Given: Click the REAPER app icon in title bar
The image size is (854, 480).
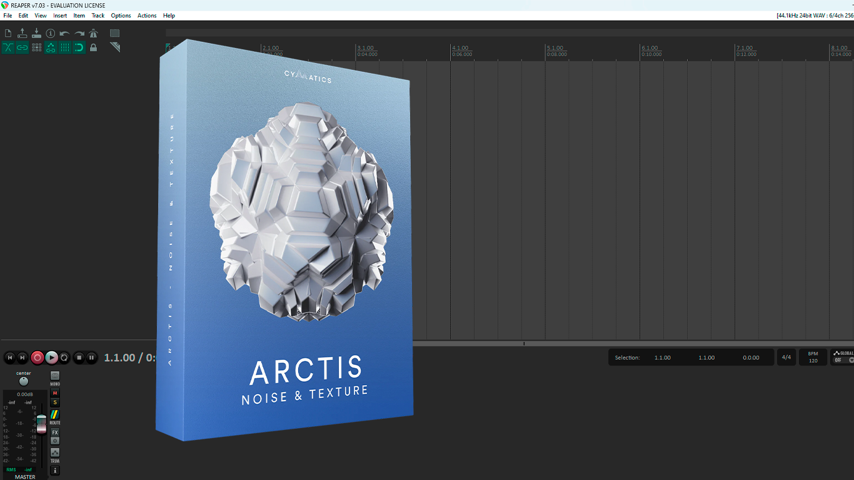Looking at the screenshot, I should point(5,5).
